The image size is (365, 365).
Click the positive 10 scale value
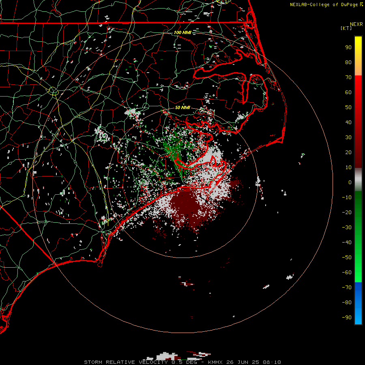(x=348, y=167)
